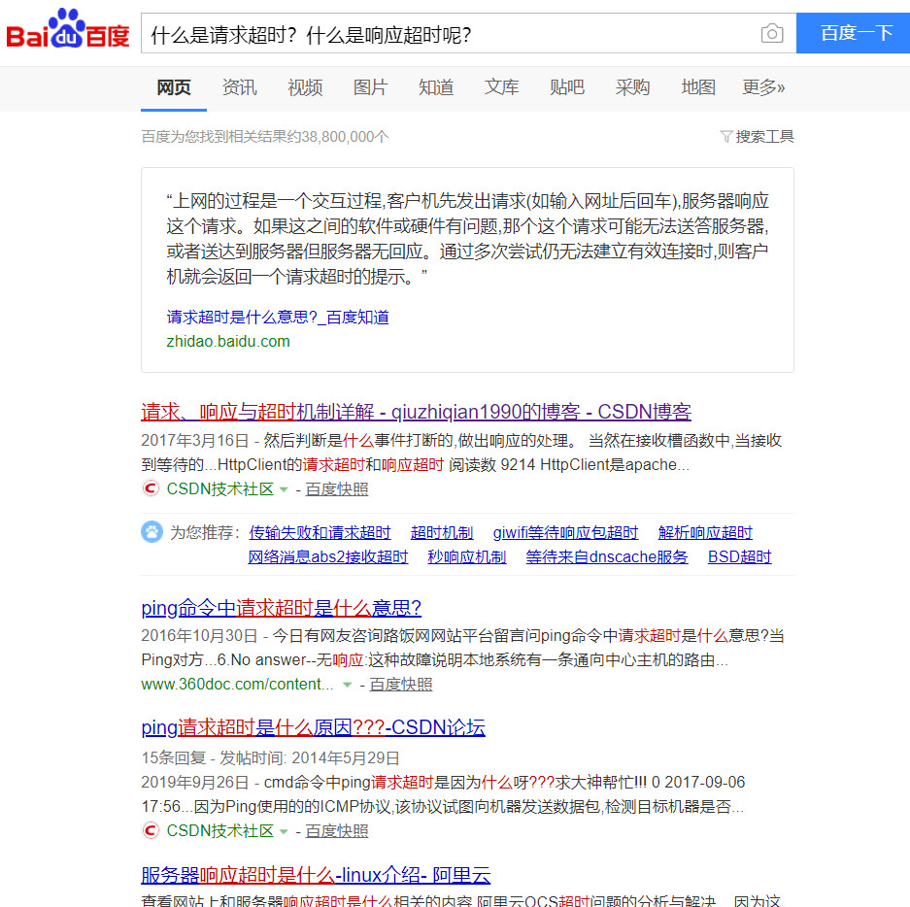Image resolution: width=910 pixels, height=907 pixels.
Task: Select the 网页 tab
Action: pos(174,87)
